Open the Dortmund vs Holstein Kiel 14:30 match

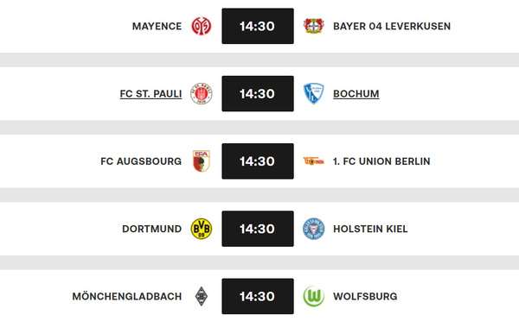[x=258, y=229]
